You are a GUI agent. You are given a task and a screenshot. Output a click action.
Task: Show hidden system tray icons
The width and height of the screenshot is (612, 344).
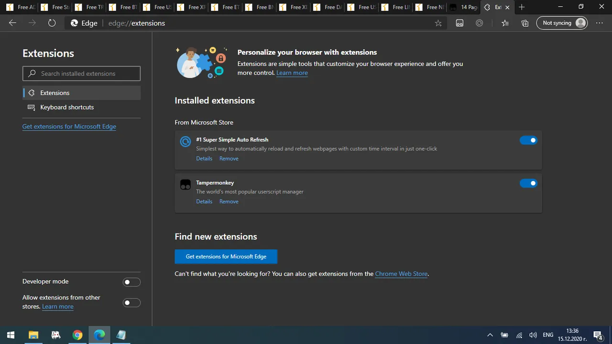pos(490,335)
